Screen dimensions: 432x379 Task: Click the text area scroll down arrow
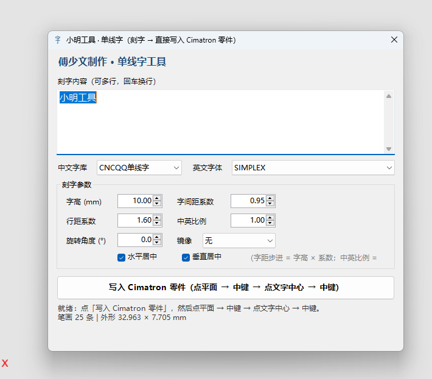389,149
